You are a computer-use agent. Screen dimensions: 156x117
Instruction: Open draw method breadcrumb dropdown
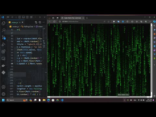(39, 27)
